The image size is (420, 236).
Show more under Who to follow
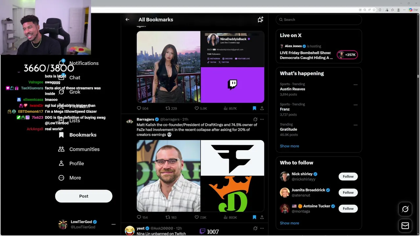tap(289, 223)
